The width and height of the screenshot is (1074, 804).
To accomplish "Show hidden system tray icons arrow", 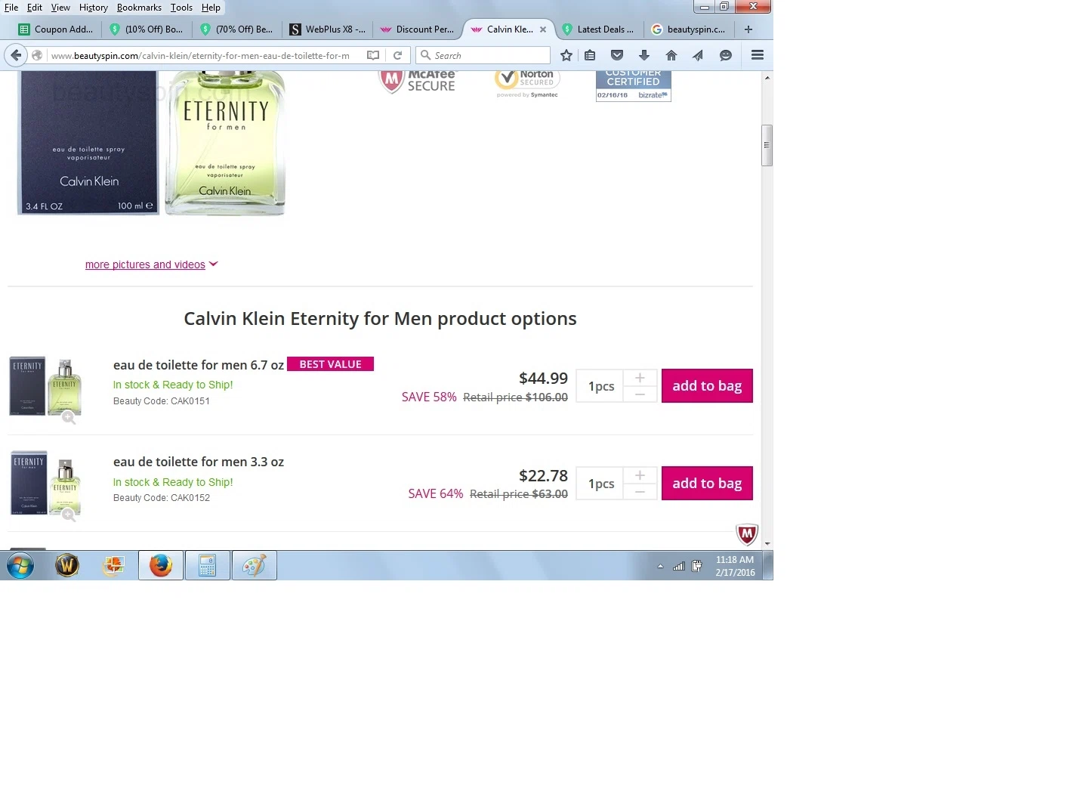I will click(x=660, y=566).
